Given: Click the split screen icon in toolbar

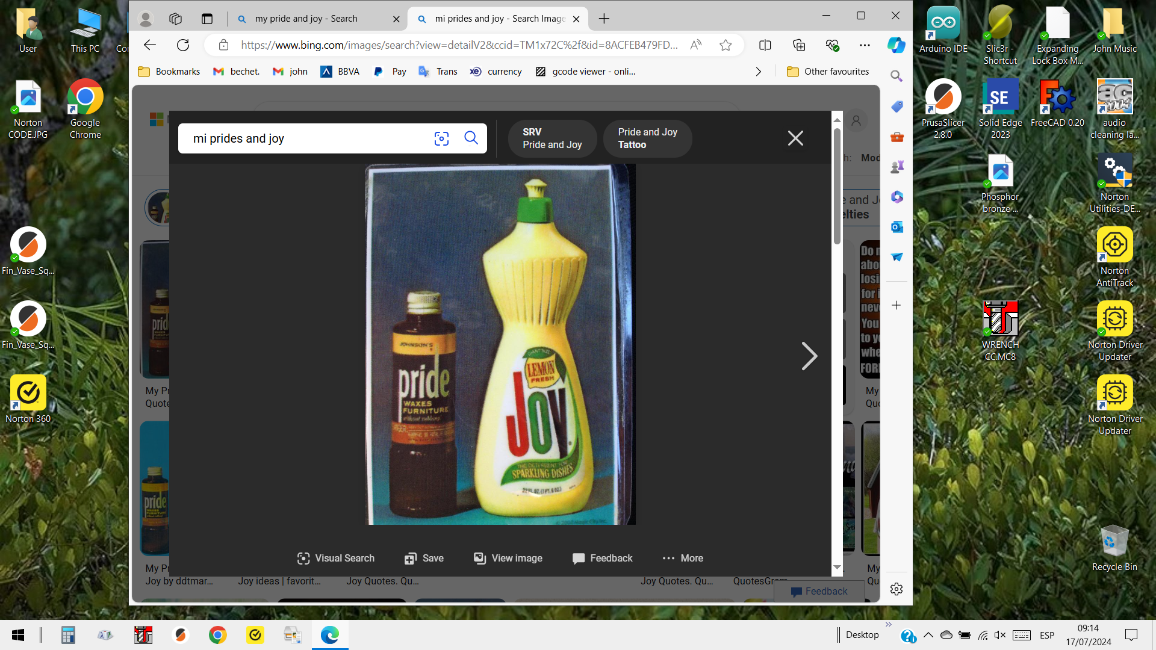Looking at the screenshot, I should 765,45.
